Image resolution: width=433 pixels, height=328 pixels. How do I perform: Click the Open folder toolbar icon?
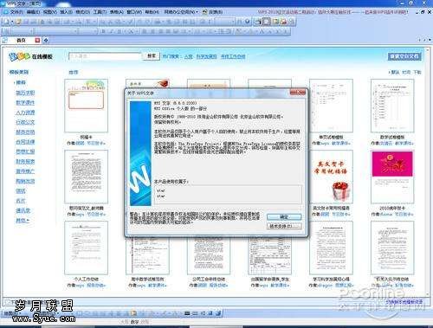pos(18,22)
